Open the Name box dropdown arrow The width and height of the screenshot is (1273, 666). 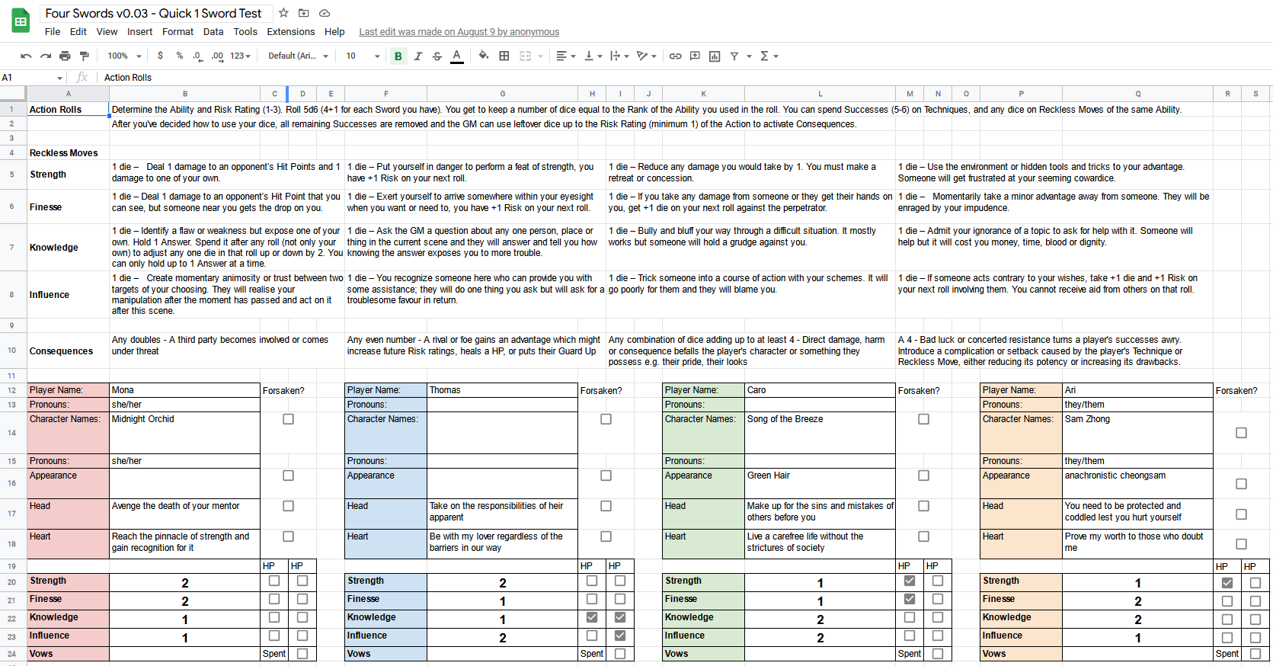click(x=59, y=78)
